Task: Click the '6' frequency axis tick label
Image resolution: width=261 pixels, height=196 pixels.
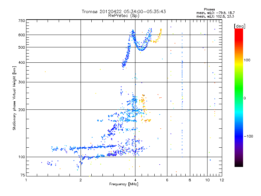Action: 167,180
